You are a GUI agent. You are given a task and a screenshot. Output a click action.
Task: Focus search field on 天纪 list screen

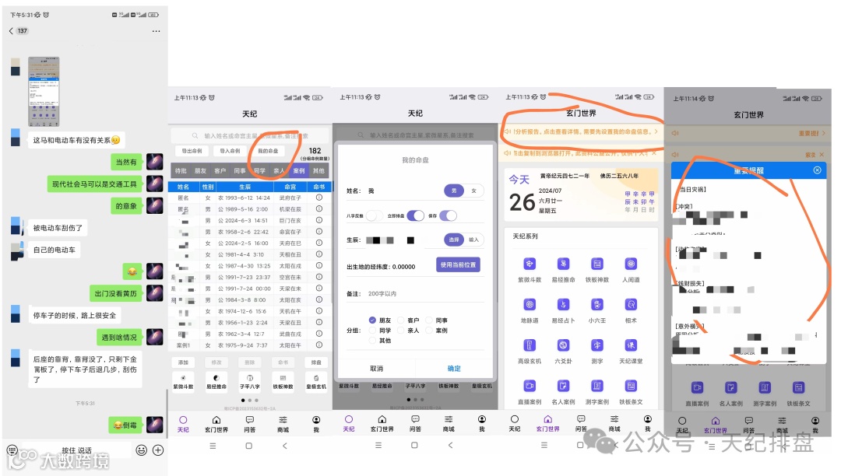pyautogui.click(x=249, y=136)
